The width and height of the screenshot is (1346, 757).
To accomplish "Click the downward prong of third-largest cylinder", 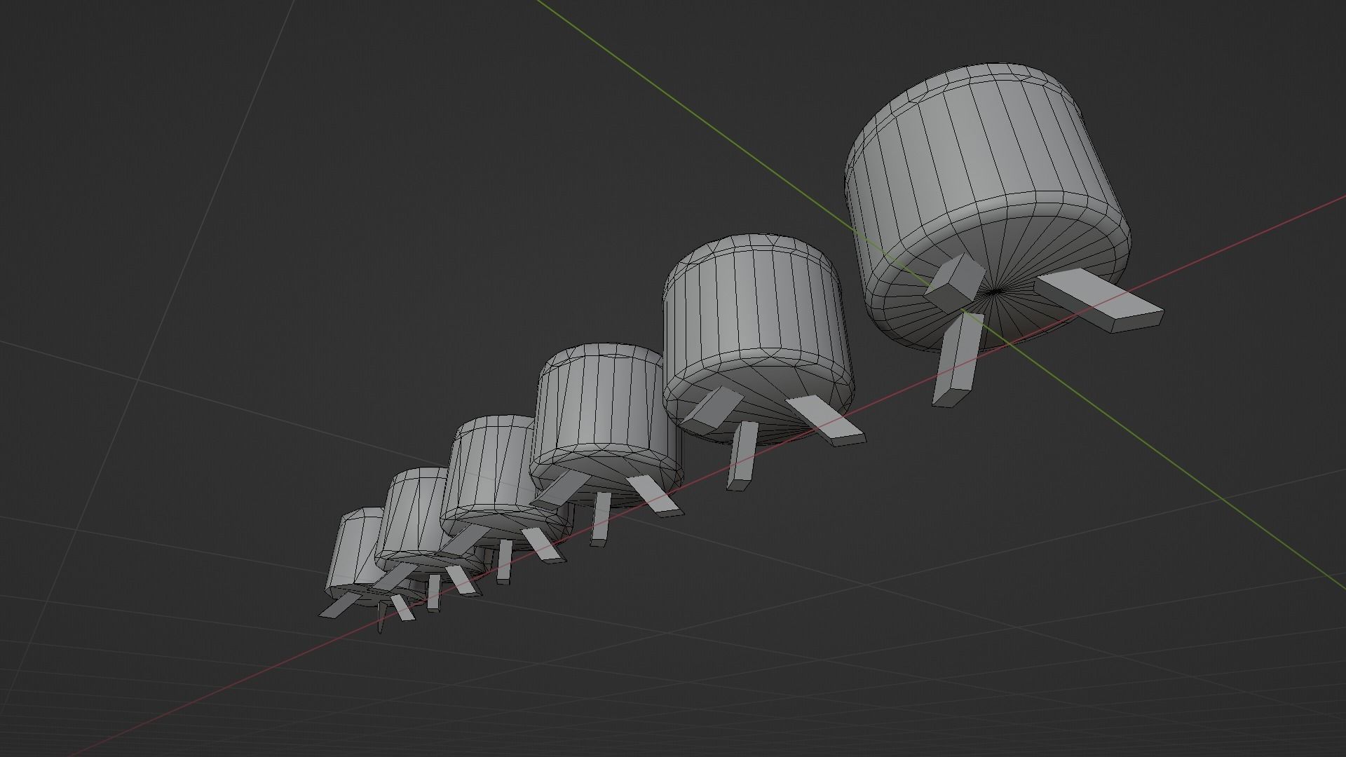I will 599,519.
